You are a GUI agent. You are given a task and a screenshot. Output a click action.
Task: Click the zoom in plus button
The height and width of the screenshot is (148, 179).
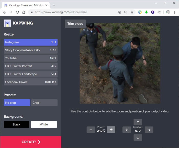(x=111, y=130)
